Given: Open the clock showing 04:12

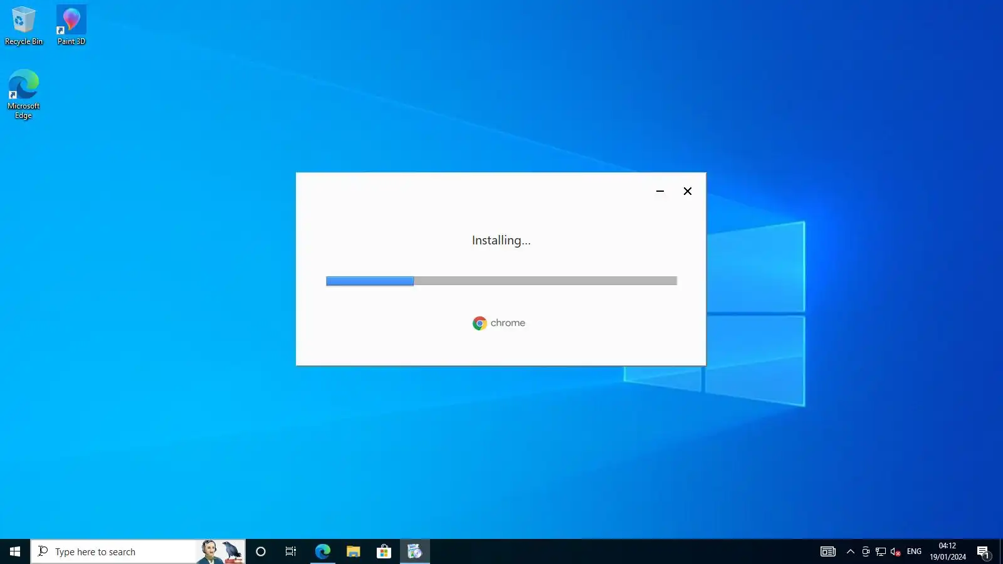Looking at the screenshot, I should click(948, 551).
